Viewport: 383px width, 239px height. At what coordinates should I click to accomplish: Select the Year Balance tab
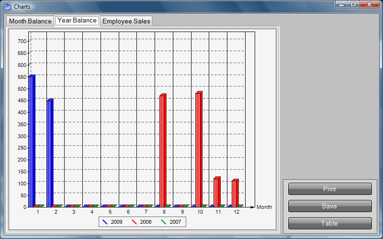pos(77,21)
